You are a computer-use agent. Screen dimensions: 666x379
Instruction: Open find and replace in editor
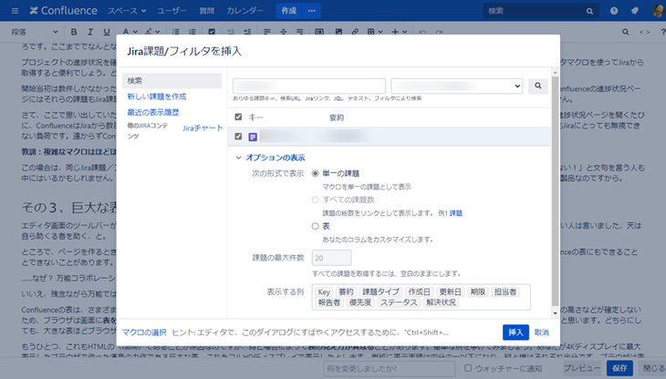tap(625, 32)
